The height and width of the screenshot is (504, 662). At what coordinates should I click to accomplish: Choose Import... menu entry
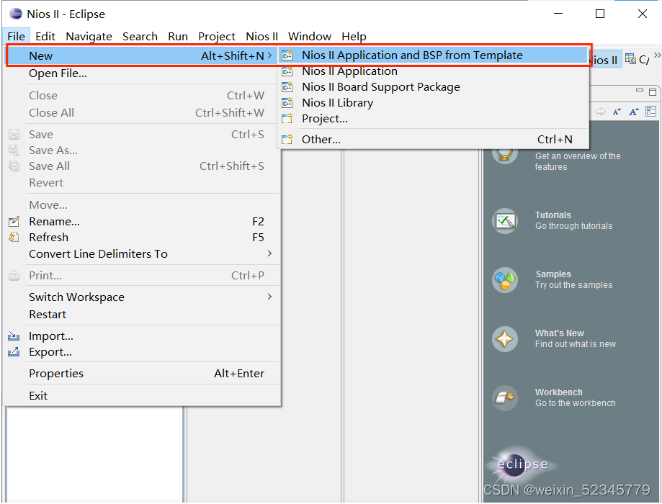(x=143, y=336)
